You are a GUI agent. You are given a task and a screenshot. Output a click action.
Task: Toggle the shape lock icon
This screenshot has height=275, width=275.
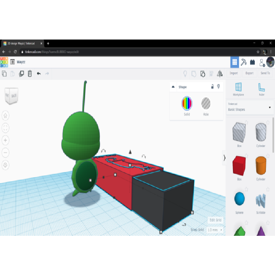(x=212, y=87)
